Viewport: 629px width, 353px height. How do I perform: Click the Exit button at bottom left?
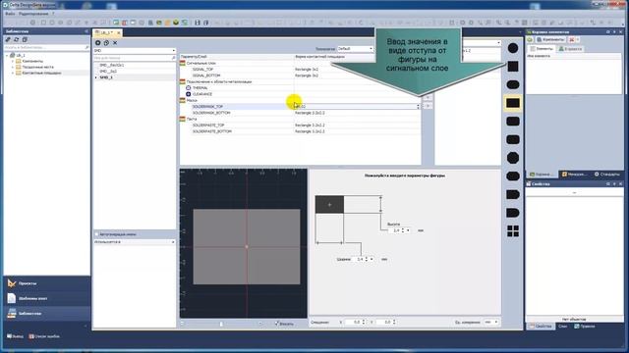16,336
